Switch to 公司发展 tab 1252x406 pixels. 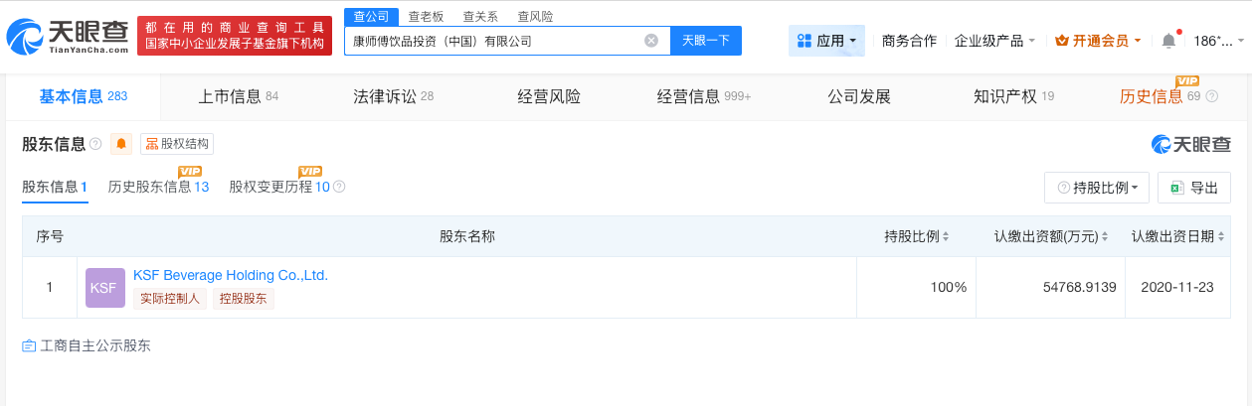click(x=859, y=96)
